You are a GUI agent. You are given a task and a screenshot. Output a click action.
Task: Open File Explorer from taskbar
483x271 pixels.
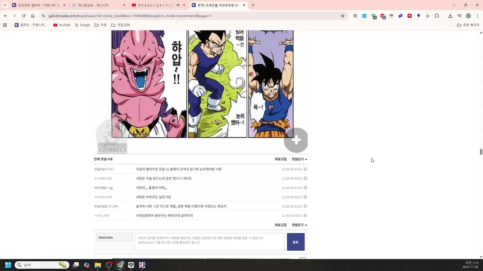[98, 265]
